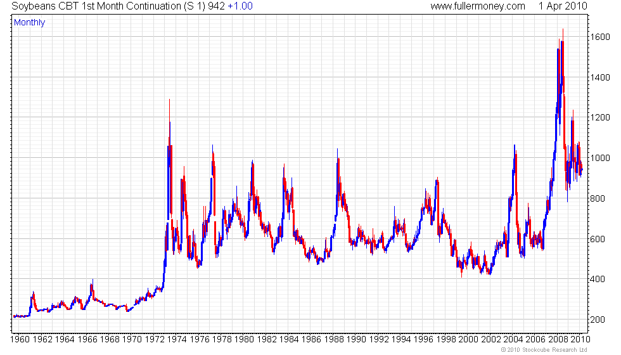Click the 2004 year label

(513, 340)
